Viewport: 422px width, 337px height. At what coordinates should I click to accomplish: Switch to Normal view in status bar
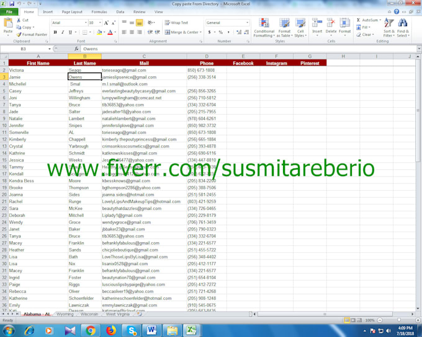[x=347, y=320]
